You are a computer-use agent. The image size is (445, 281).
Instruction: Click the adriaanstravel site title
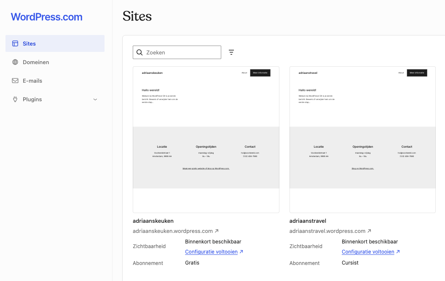pos(308,221)
